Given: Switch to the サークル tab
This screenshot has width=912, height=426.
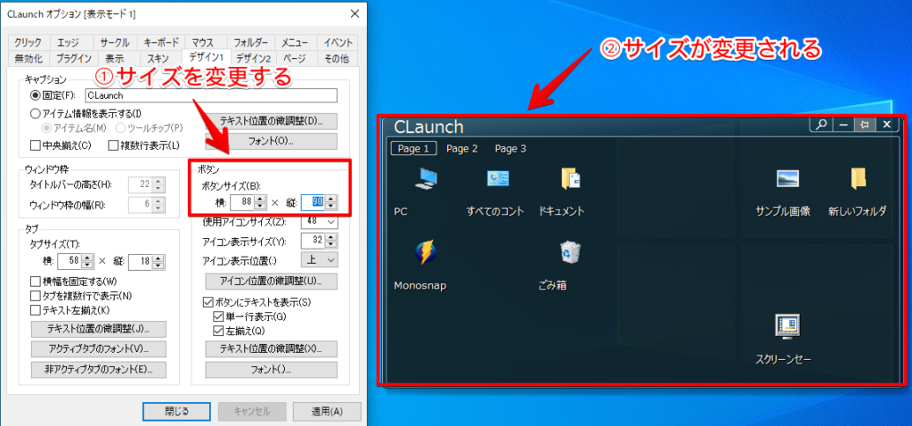Looking at the screenshot, I should (x=115, y=43).
